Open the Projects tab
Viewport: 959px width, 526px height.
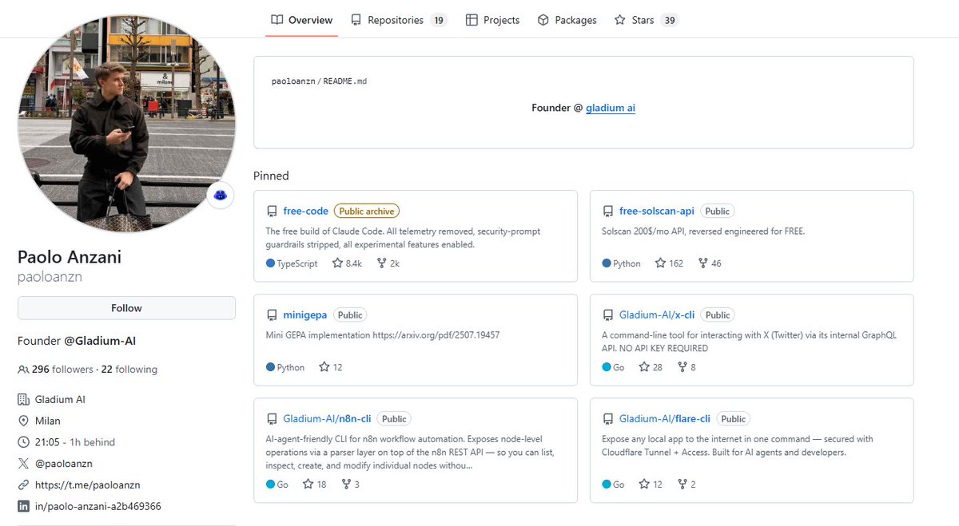point(492,20)
